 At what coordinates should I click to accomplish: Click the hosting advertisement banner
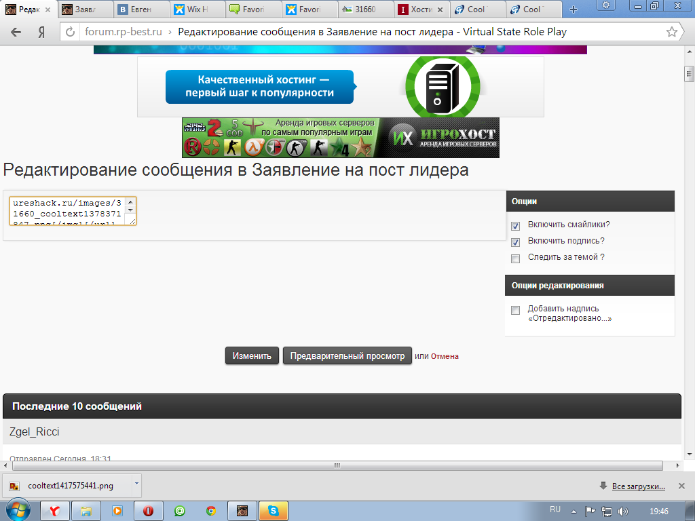[x=341, y=86]
